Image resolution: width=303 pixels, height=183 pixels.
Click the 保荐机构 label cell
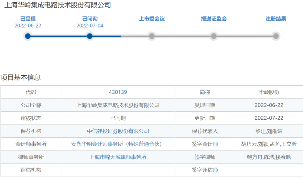(x=31, y=131)
